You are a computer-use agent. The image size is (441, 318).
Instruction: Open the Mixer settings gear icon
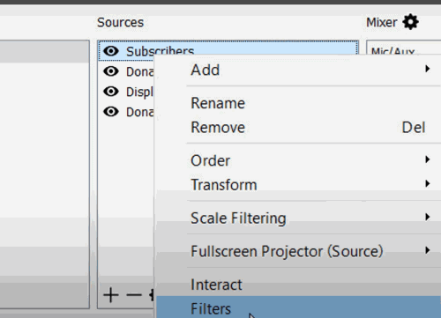pos(410,22)
